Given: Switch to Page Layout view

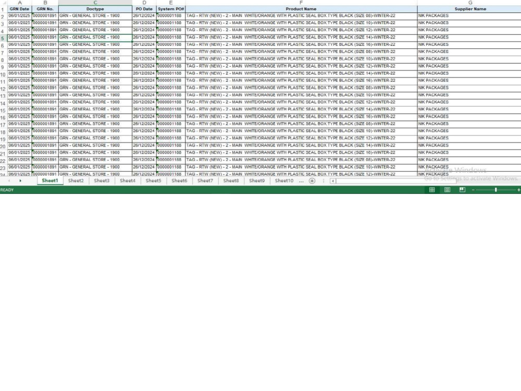Looking at the screenshot, I should pyautogui.click(x=447, y=190).
